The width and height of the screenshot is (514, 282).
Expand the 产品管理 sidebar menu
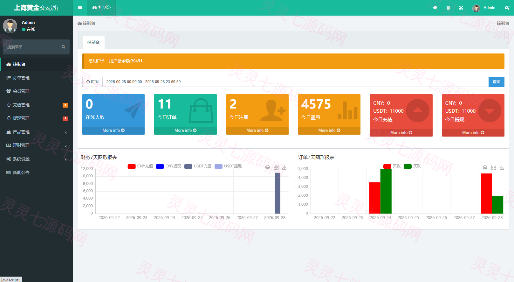coord(37,132)
